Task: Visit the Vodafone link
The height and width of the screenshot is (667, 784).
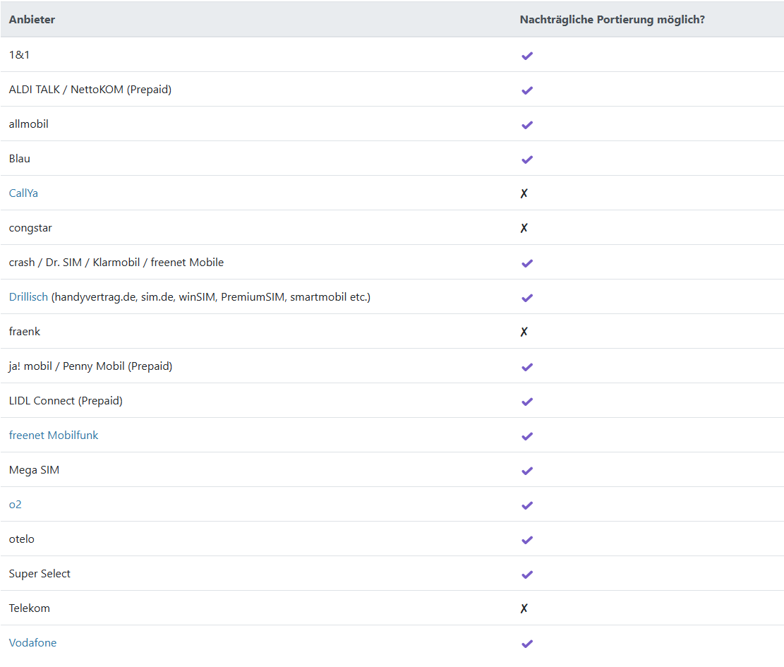Action: click(x=32, y=643)
